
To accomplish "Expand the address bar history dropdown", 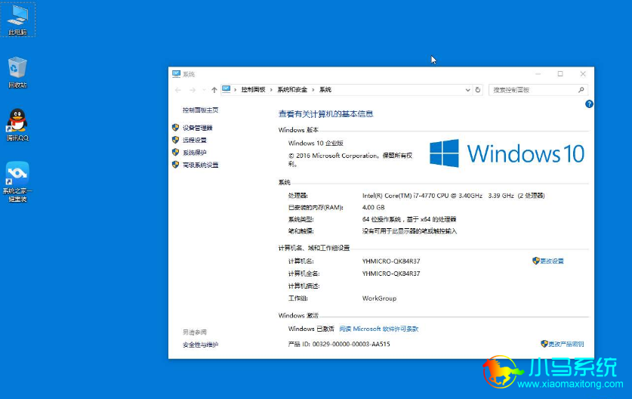I will click(x=467, y=90).
